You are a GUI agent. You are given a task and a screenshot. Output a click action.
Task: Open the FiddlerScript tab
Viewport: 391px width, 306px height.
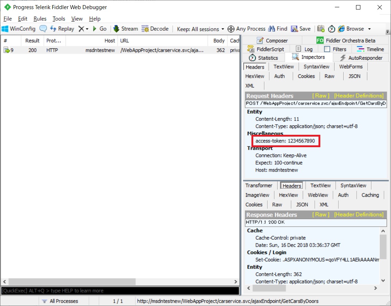pos(266,49)
